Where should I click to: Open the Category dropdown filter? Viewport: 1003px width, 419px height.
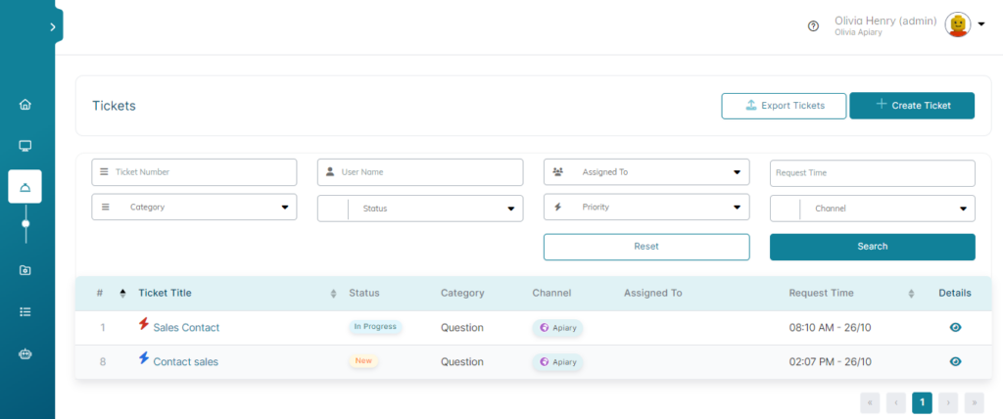pyautogui.click(x=194, y=208)
